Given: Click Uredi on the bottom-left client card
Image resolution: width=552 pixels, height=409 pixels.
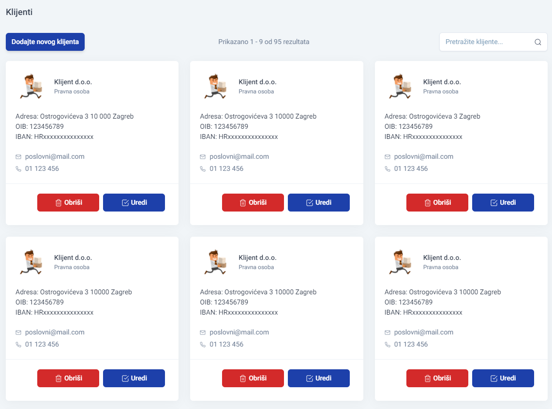Looking at the screenshot, I should point(134,379).
